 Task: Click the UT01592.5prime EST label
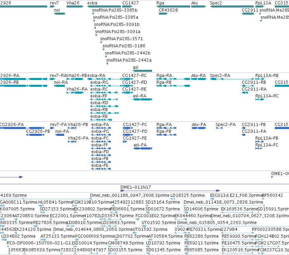[x=159, y=223]
